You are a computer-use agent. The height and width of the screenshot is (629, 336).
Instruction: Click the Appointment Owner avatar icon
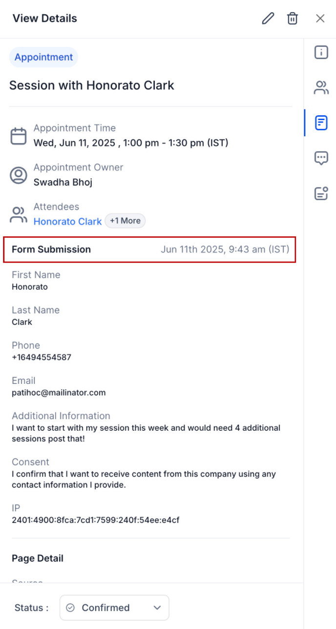[x=19, y=175]
